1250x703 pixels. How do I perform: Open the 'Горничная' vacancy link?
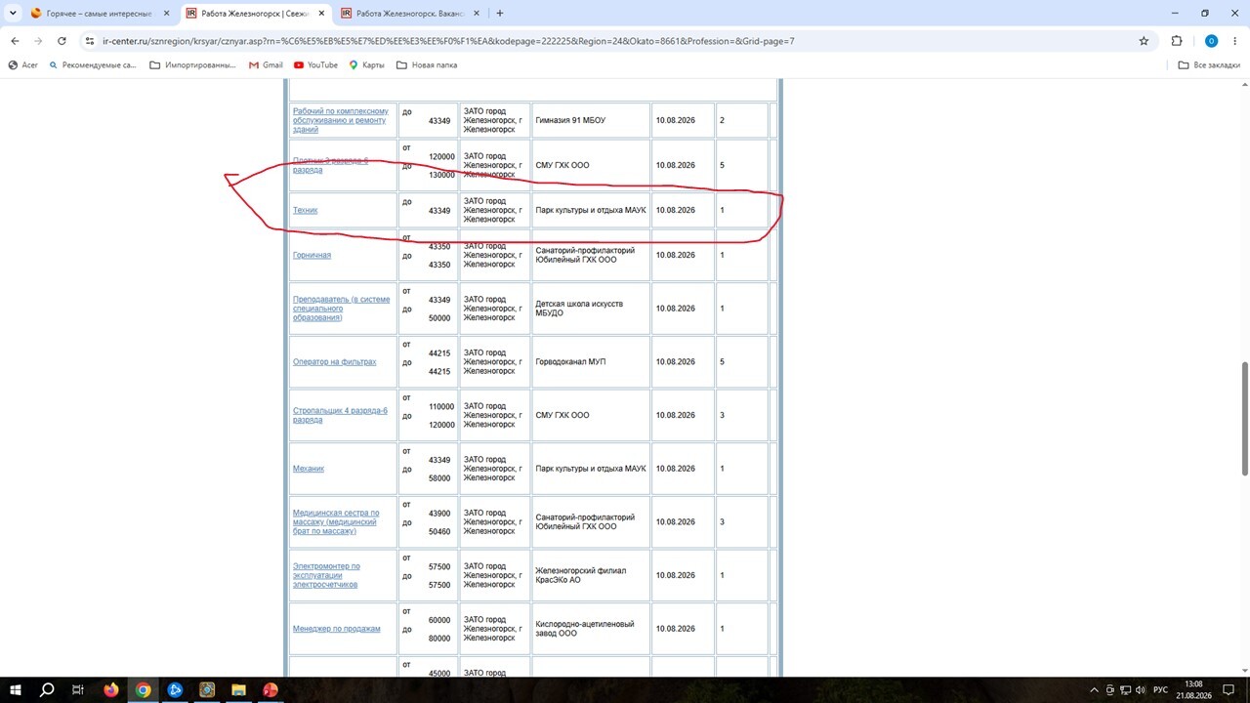tap(312, 256)
